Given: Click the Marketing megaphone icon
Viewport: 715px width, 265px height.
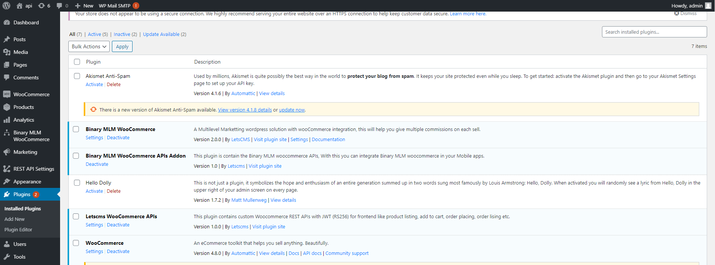Looking at the screenshot, I should point(7,152).
